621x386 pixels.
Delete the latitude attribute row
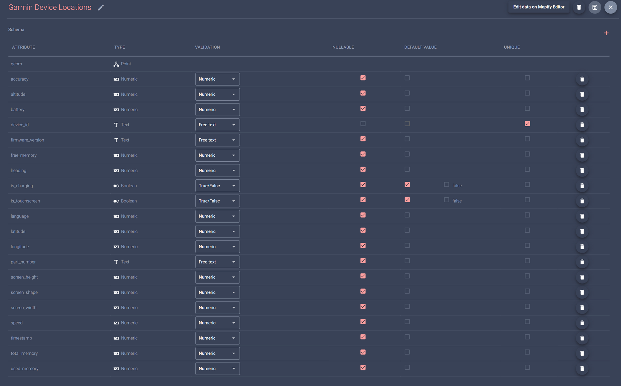click(582, 231)
